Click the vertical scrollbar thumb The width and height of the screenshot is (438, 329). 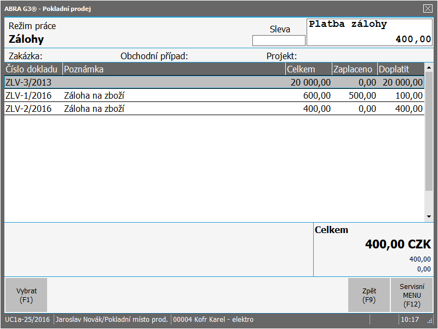(x=429, y=131)
